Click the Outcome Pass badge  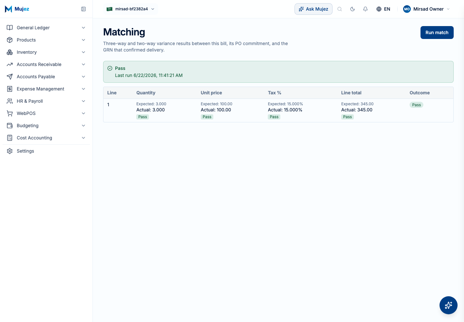(x=416, y=105)
